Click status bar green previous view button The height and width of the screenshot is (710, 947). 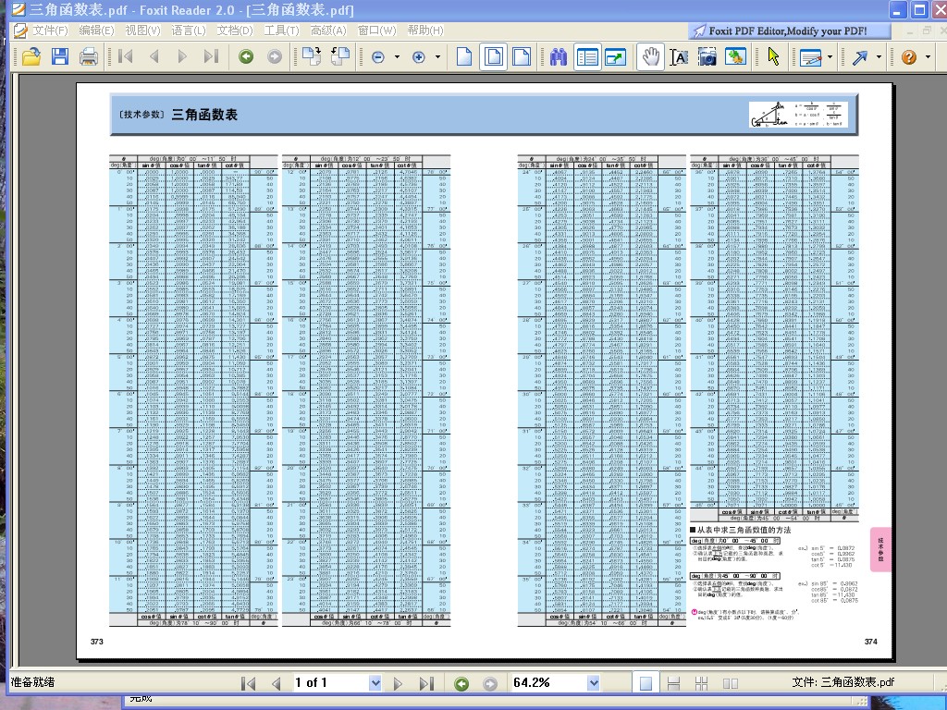[x=461, y=683]
